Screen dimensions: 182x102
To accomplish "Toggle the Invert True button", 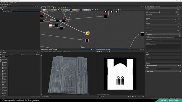I will coord(163,69).
